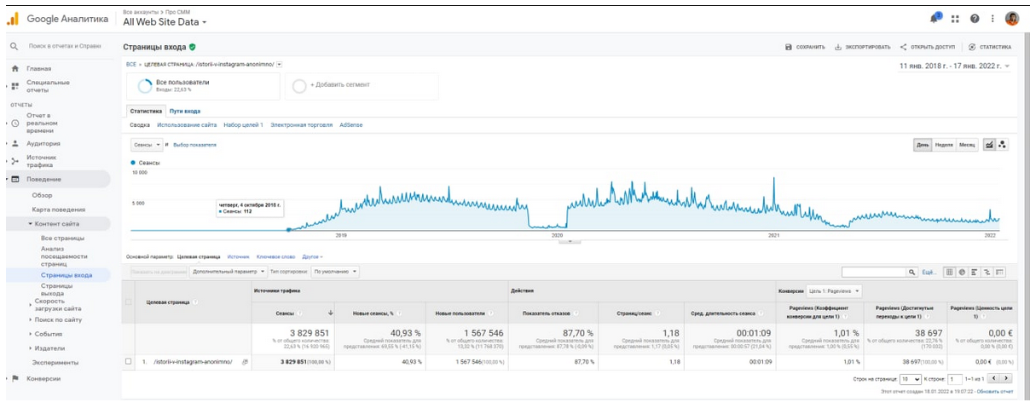Click the table search input field
This screenshot has width=1030, height=408.
coord(873,272)
